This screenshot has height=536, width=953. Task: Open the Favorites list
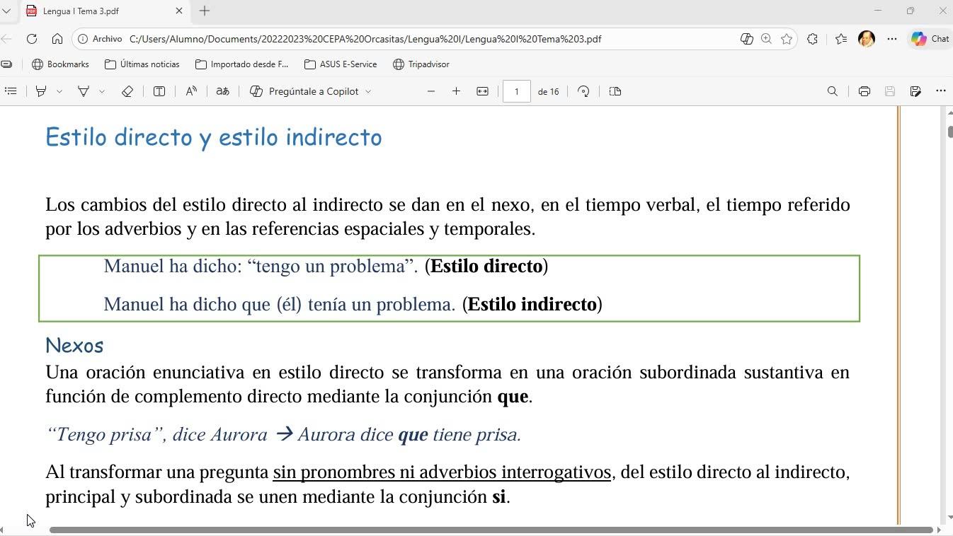click(841, 39)
